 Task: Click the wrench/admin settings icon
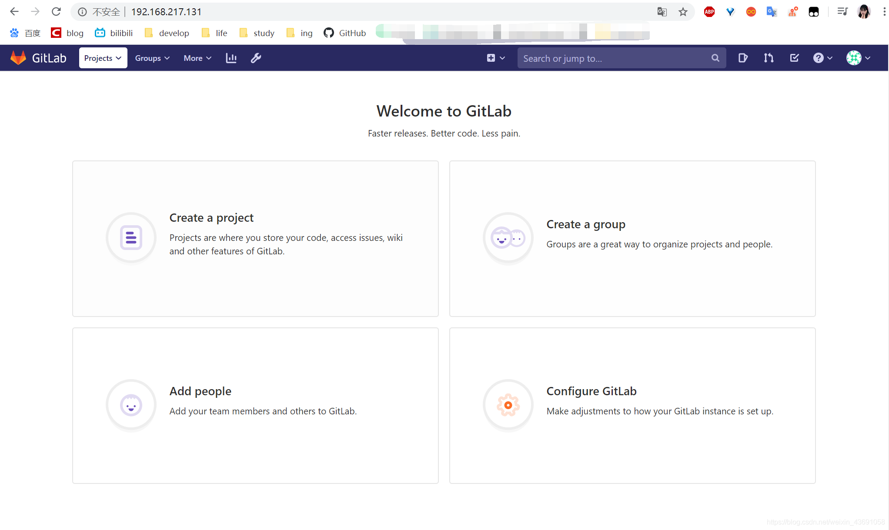point(256,58)
